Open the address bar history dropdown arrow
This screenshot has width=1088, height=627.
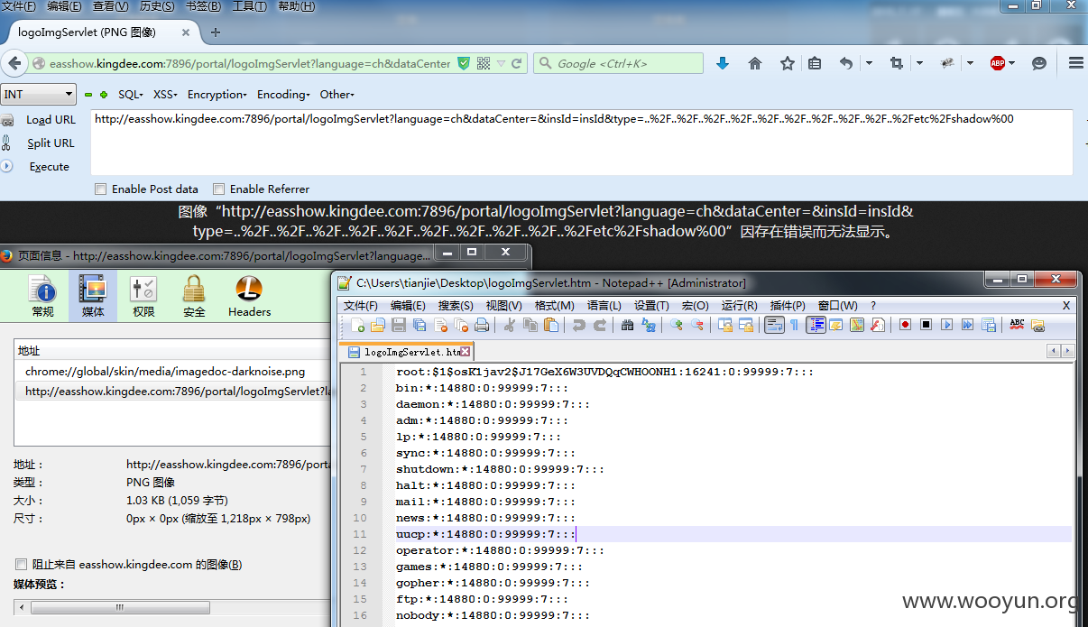pyautogui.click(x=501, y=63)
